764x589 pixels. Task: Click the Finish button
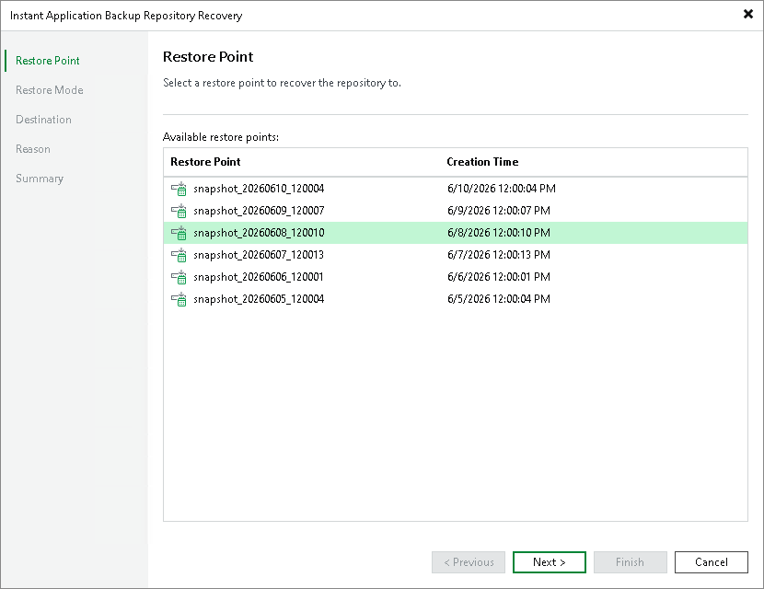tap(630, 562)
